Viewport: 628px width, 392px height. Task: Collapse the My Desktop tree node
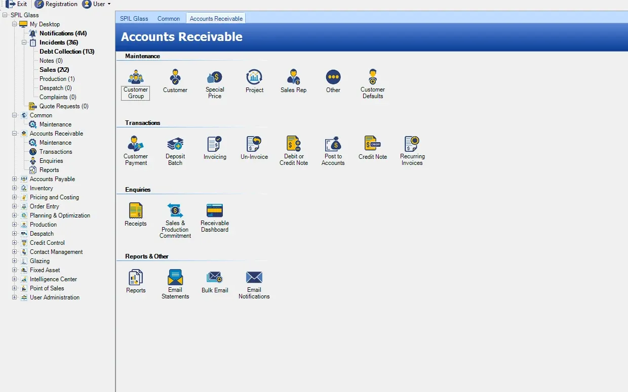click(x=14, y=24)
